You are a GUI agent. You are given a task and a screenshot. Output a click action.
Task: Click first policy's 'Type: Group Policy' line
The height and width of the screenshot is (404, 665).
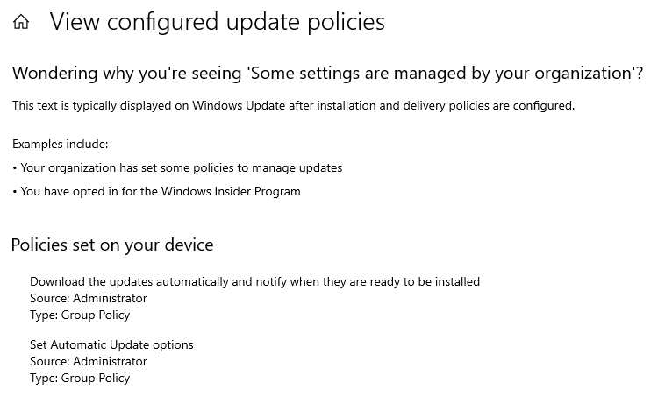click(80, 315)
